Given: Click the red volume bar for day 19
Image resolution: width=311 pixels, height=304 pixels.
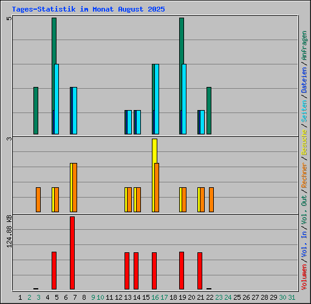Looking at the screenshot, I should tap(182, 271).
